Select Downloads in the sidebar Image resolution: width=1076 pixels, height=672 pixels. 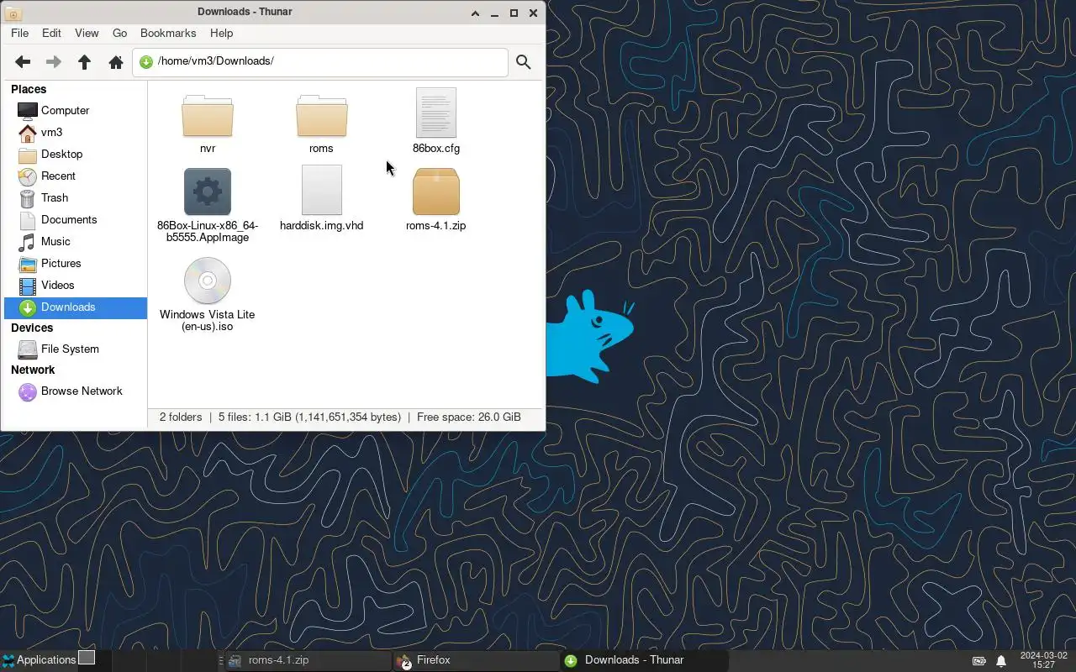[76, 307]
